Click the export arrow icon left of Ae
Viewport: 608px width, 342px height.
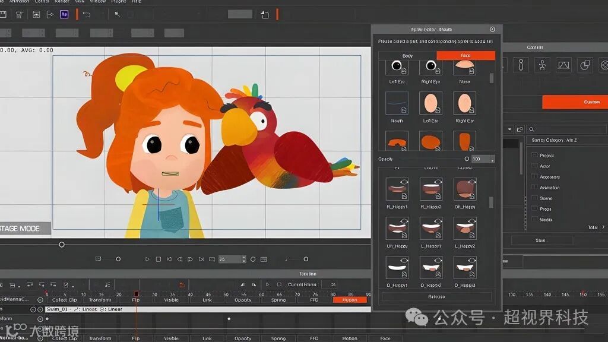click(x=50, y=15)
